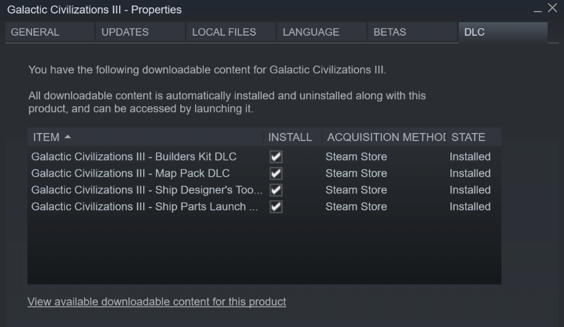Click the DLC tab

474,33
